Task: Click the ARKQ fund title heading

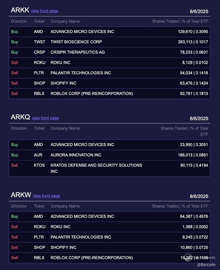Action: point(20,117)
